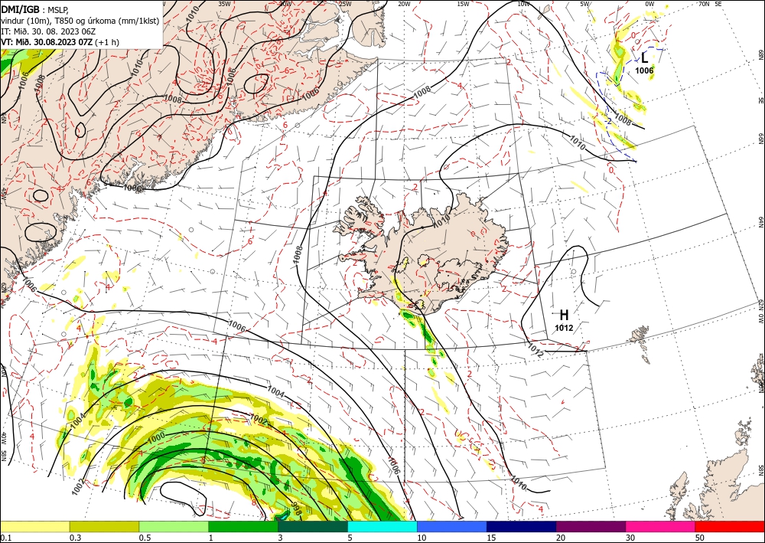Viewport: 765px width, 543px height.
Task: Click the legend value '0.1'
Action: pos(5,538)
